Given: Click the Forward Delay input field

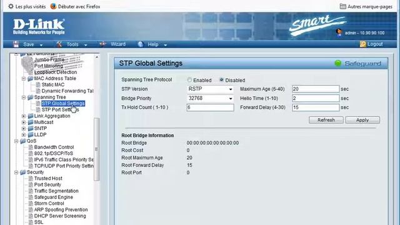Looking at the screenshot, I should 316,107.
